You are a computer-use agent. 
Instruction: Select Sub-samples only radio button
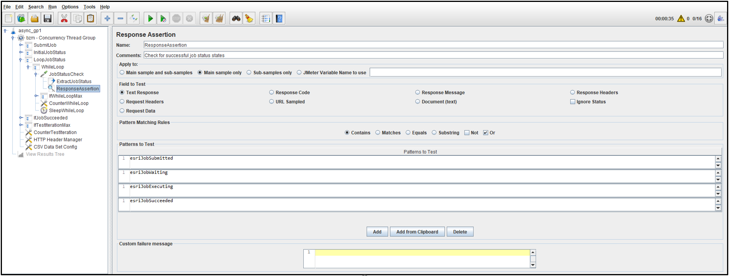[249, 72]
